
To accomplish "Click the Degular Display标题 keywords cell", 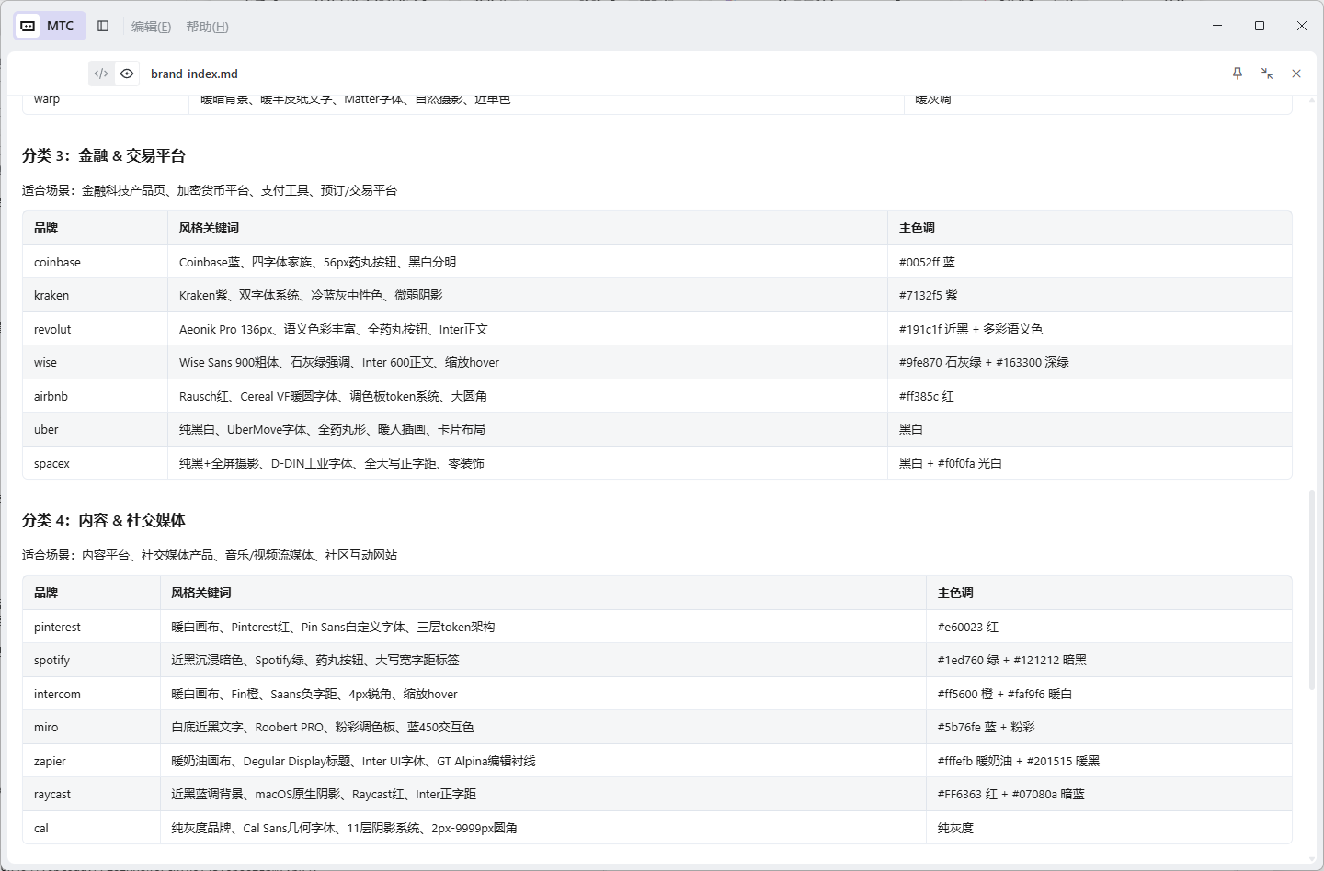I will pyautogui.click(x=543, y=761).
